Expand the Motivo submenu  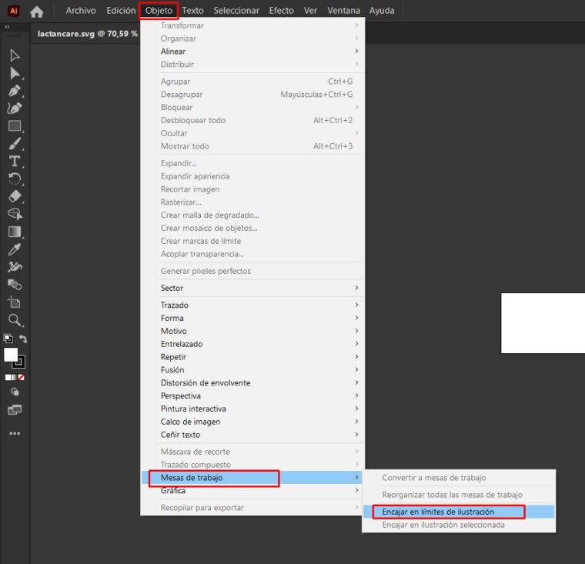coord(252,331)
